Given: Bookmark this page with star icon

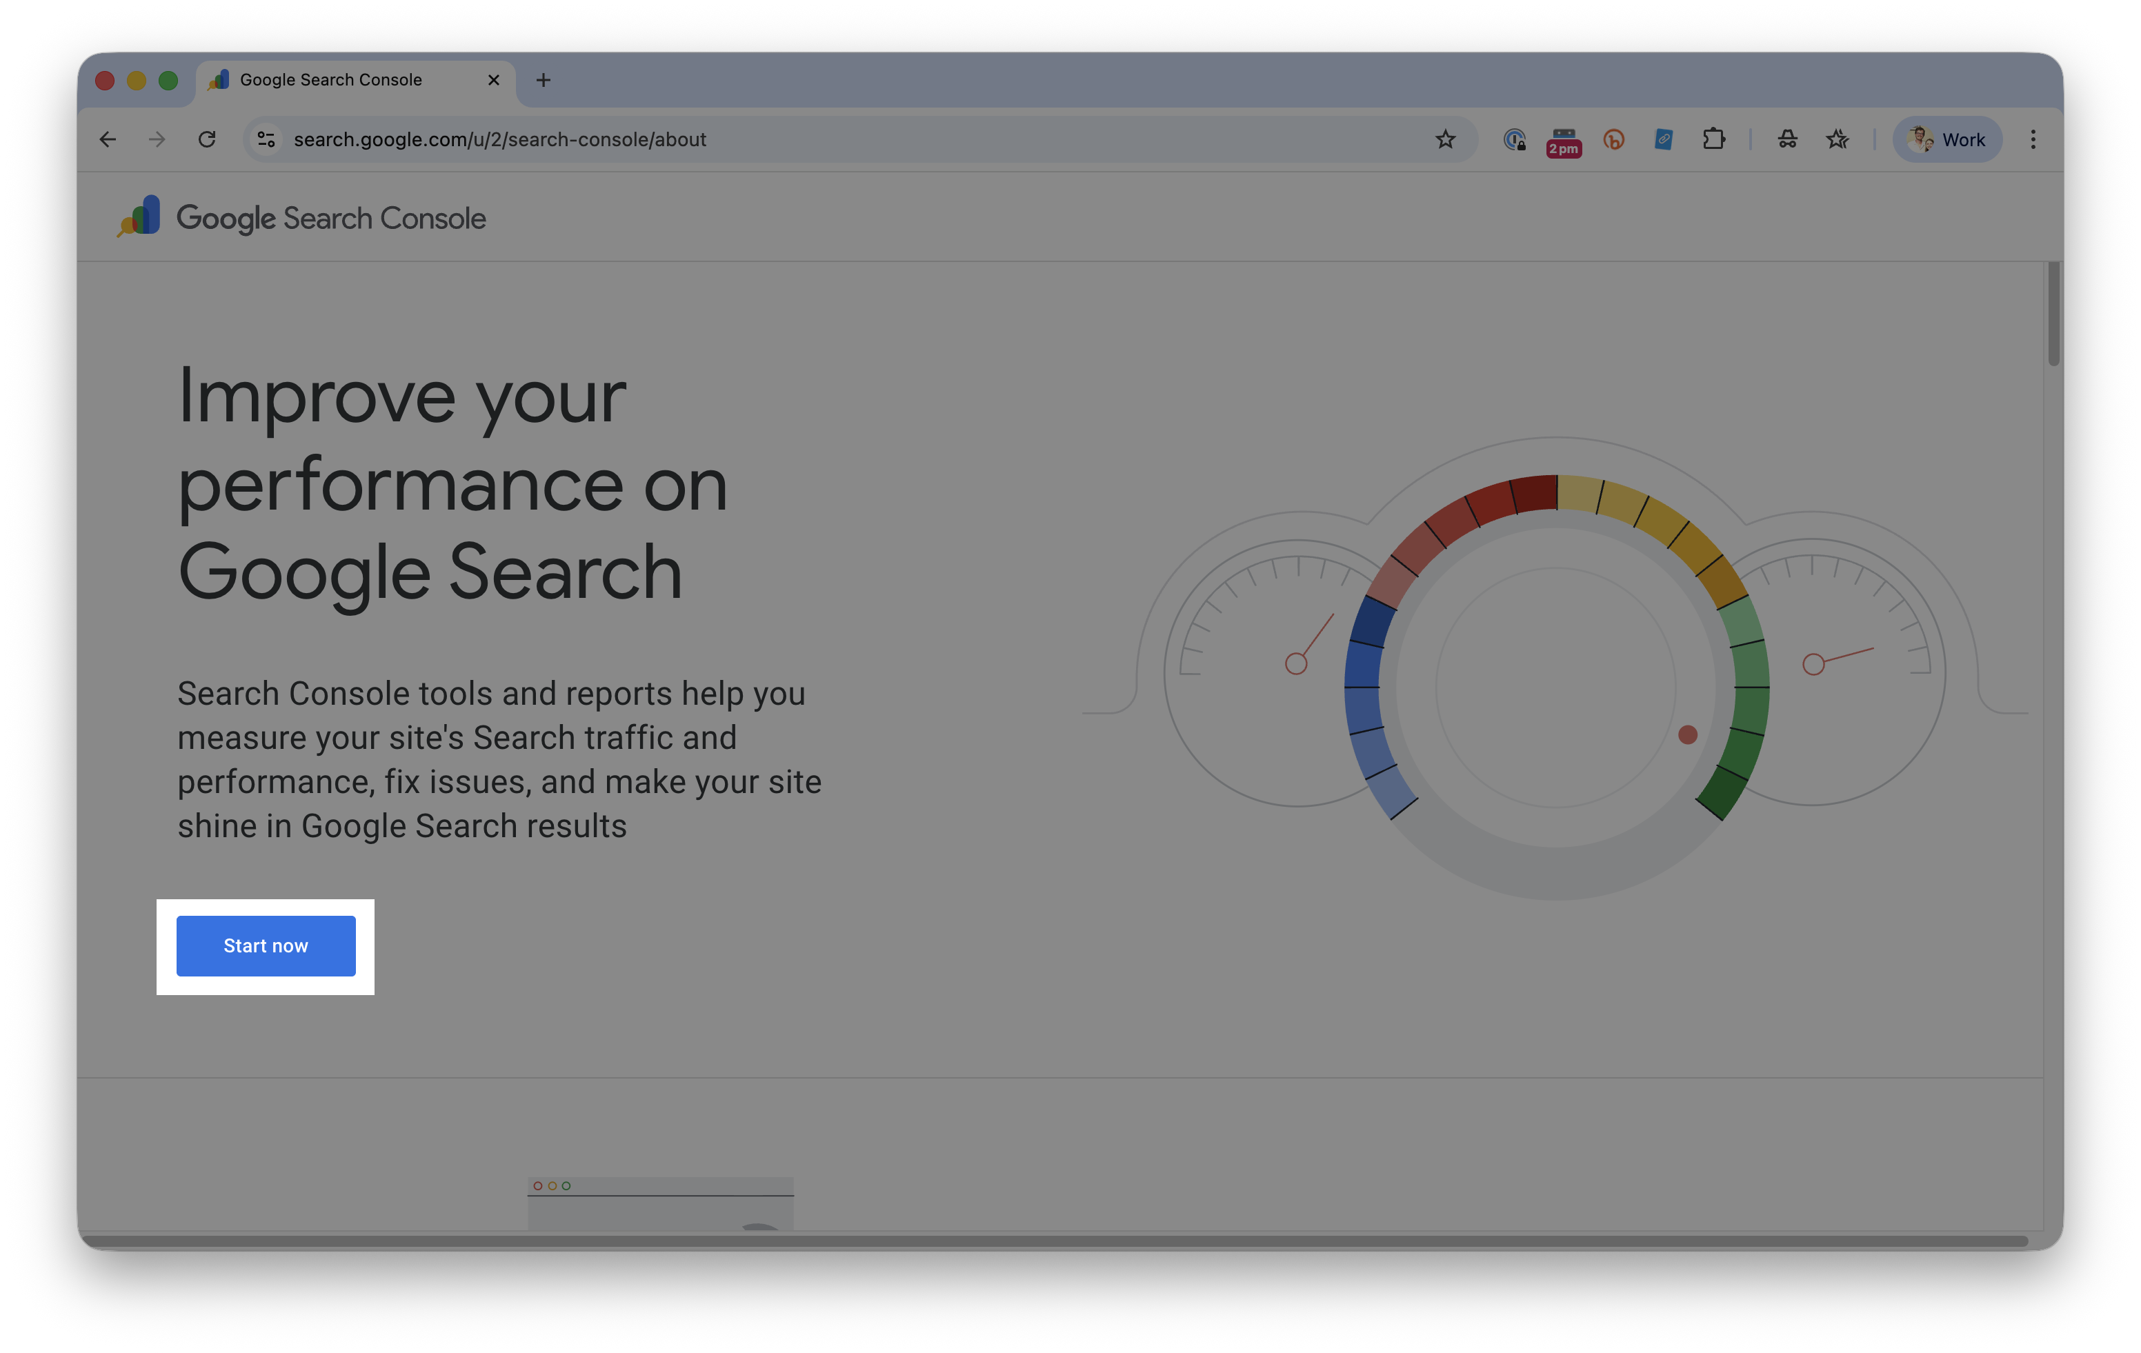Looking at the screenshot, I should point(1445,139).
